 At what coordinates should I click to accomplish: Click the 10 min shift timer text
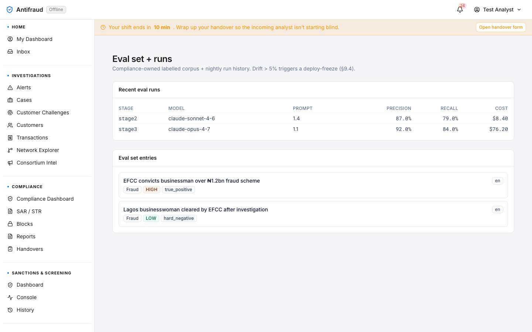tap(162, 27)
